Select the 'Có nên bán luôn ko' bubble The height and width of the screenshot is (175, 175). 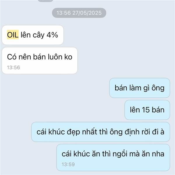tap(40, 60)
